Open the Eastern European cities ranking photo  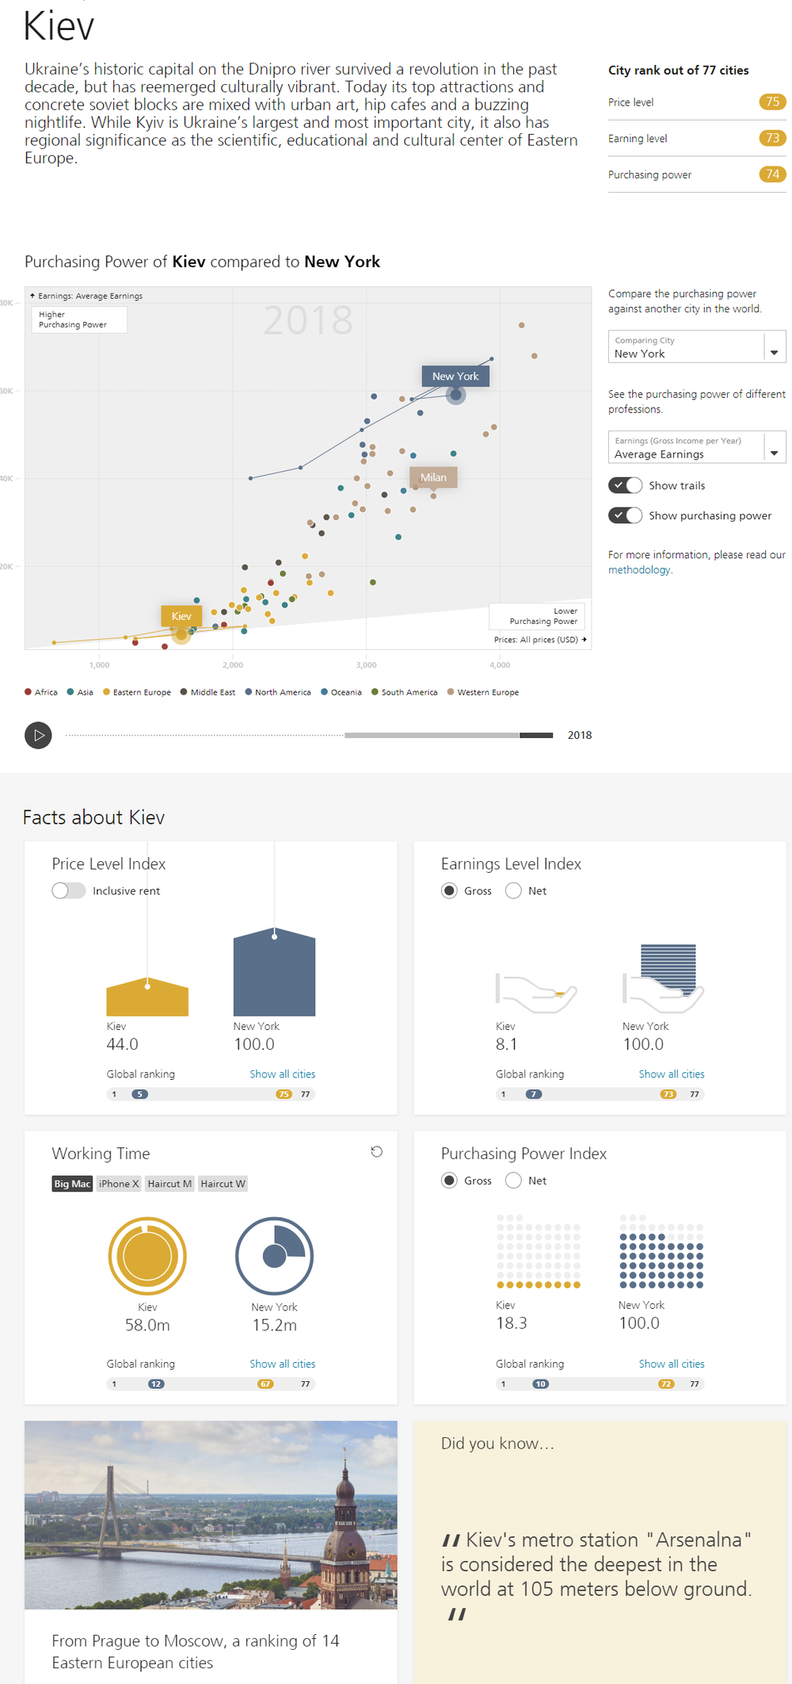(x=211, y=1514)
